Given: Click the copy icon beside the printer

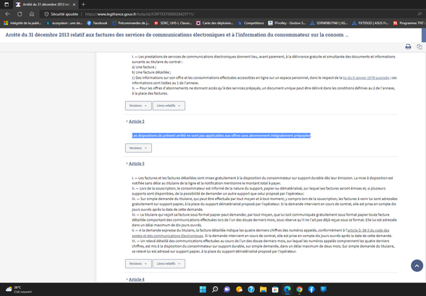Looking at the screenshot, I should [x=418, y=46].
